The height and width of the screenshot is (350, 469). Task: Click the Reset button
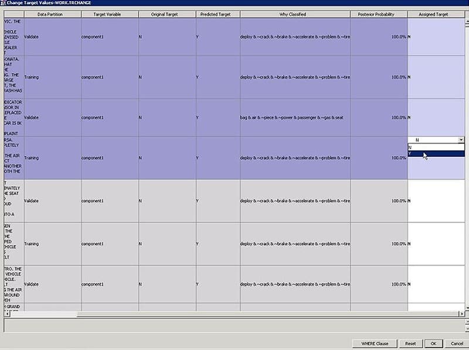coord(411,344)
